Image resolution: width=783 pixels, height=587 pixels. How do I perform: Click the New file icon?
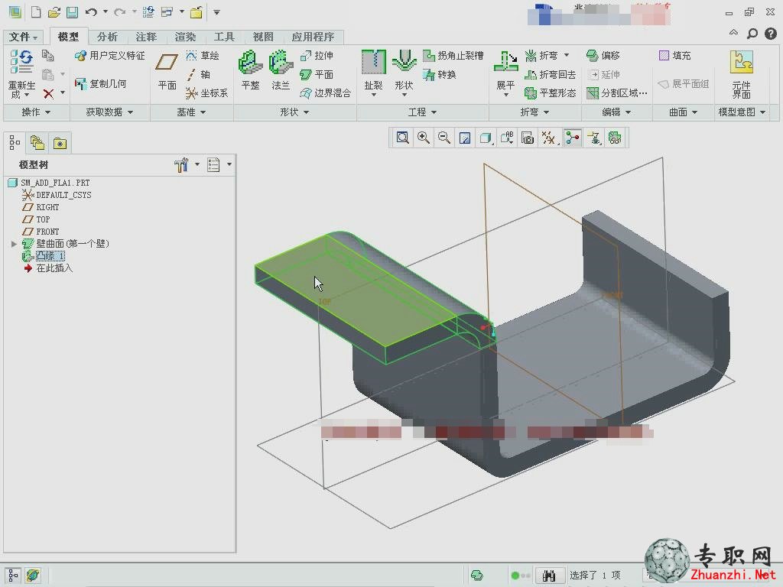click(35, 12)
